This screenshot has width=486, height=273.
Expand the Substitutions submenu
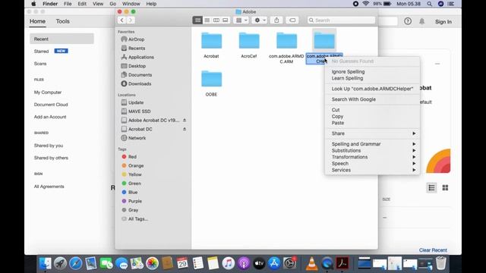click(x=372, y=151)
